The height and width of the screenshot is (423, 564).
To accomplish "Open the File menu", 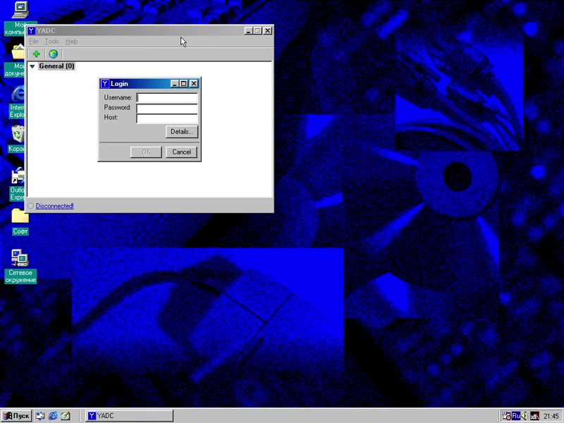I will [x=34, y=42].
